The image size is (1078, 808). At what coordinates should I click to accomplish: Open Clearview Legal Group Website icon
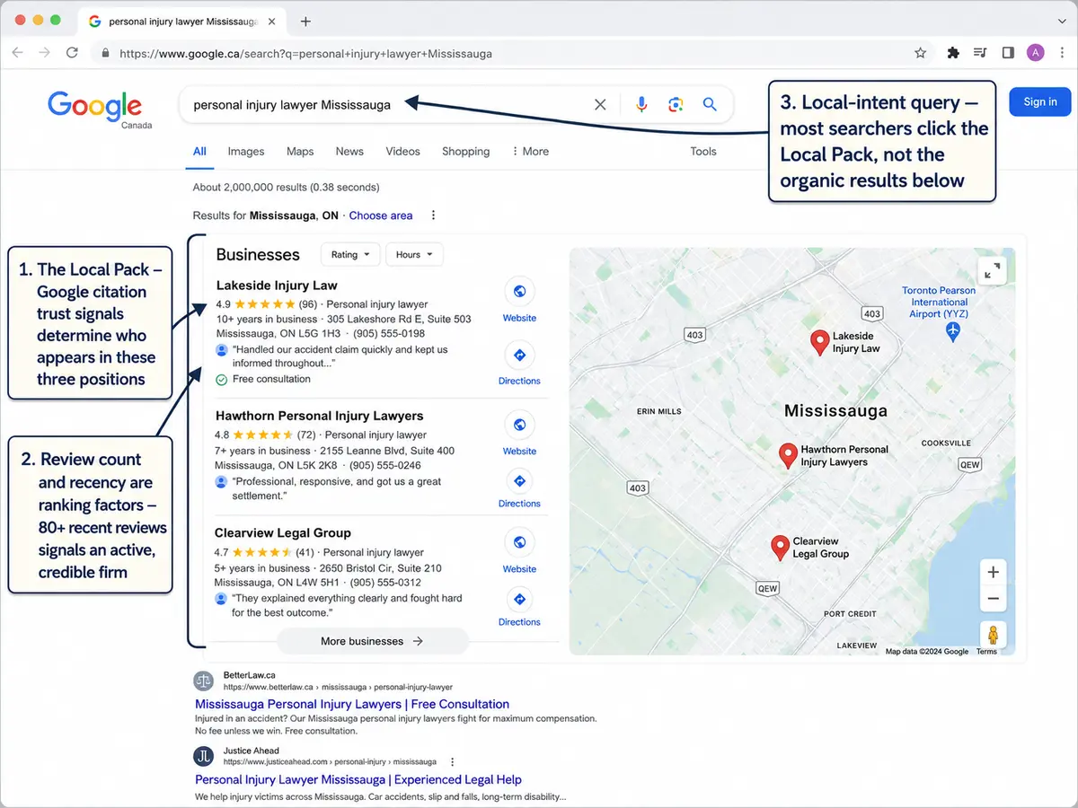(x=519, y=542)
